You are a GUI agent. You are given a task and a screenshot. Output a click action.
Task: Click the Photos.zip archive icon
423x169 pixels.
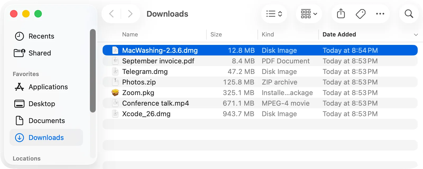[x=115, y=82]
